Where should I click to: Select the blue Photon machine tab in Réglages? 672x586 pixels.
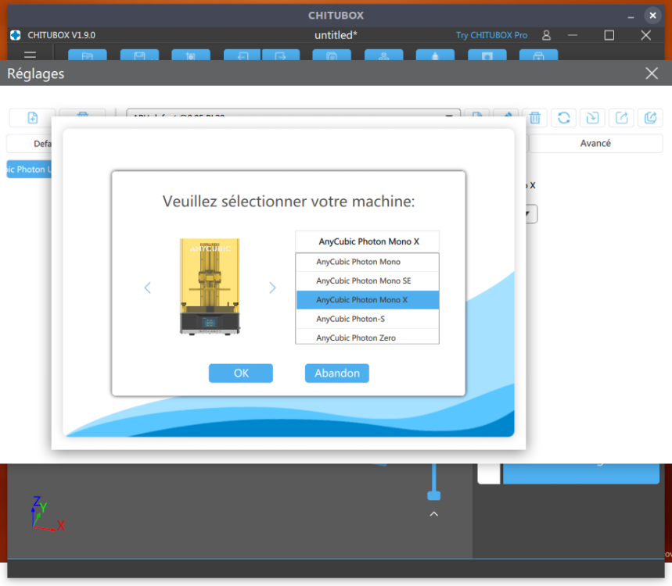tap(29, 170)
